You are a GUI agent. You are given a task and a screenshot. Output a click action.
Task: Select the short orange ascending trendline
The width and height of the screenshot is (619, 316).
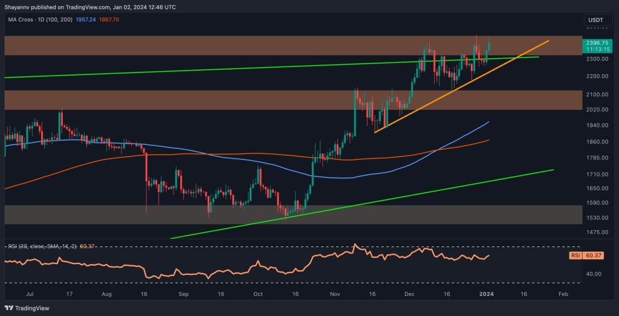pos(459,86)
